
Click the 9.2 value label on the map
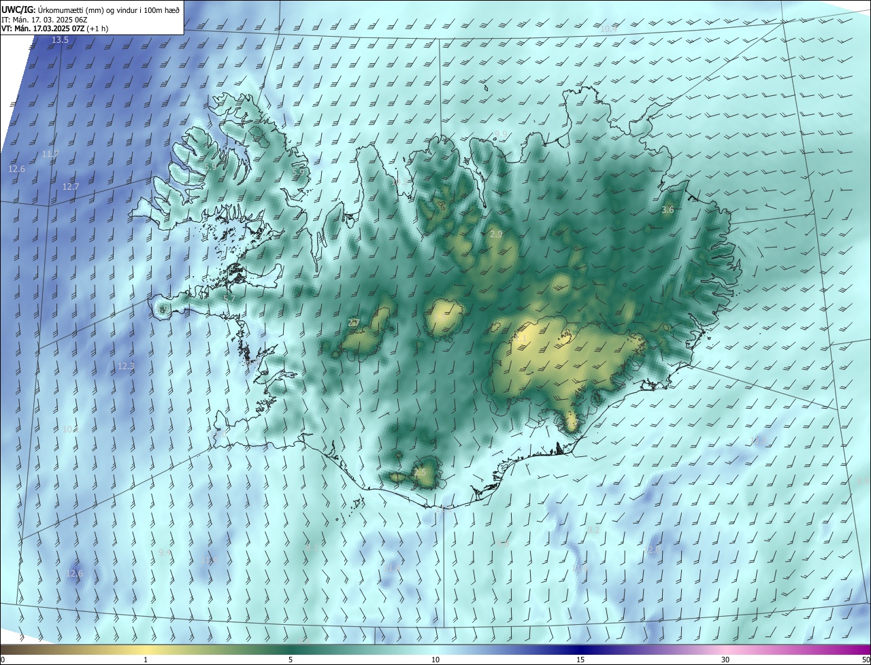593,530
